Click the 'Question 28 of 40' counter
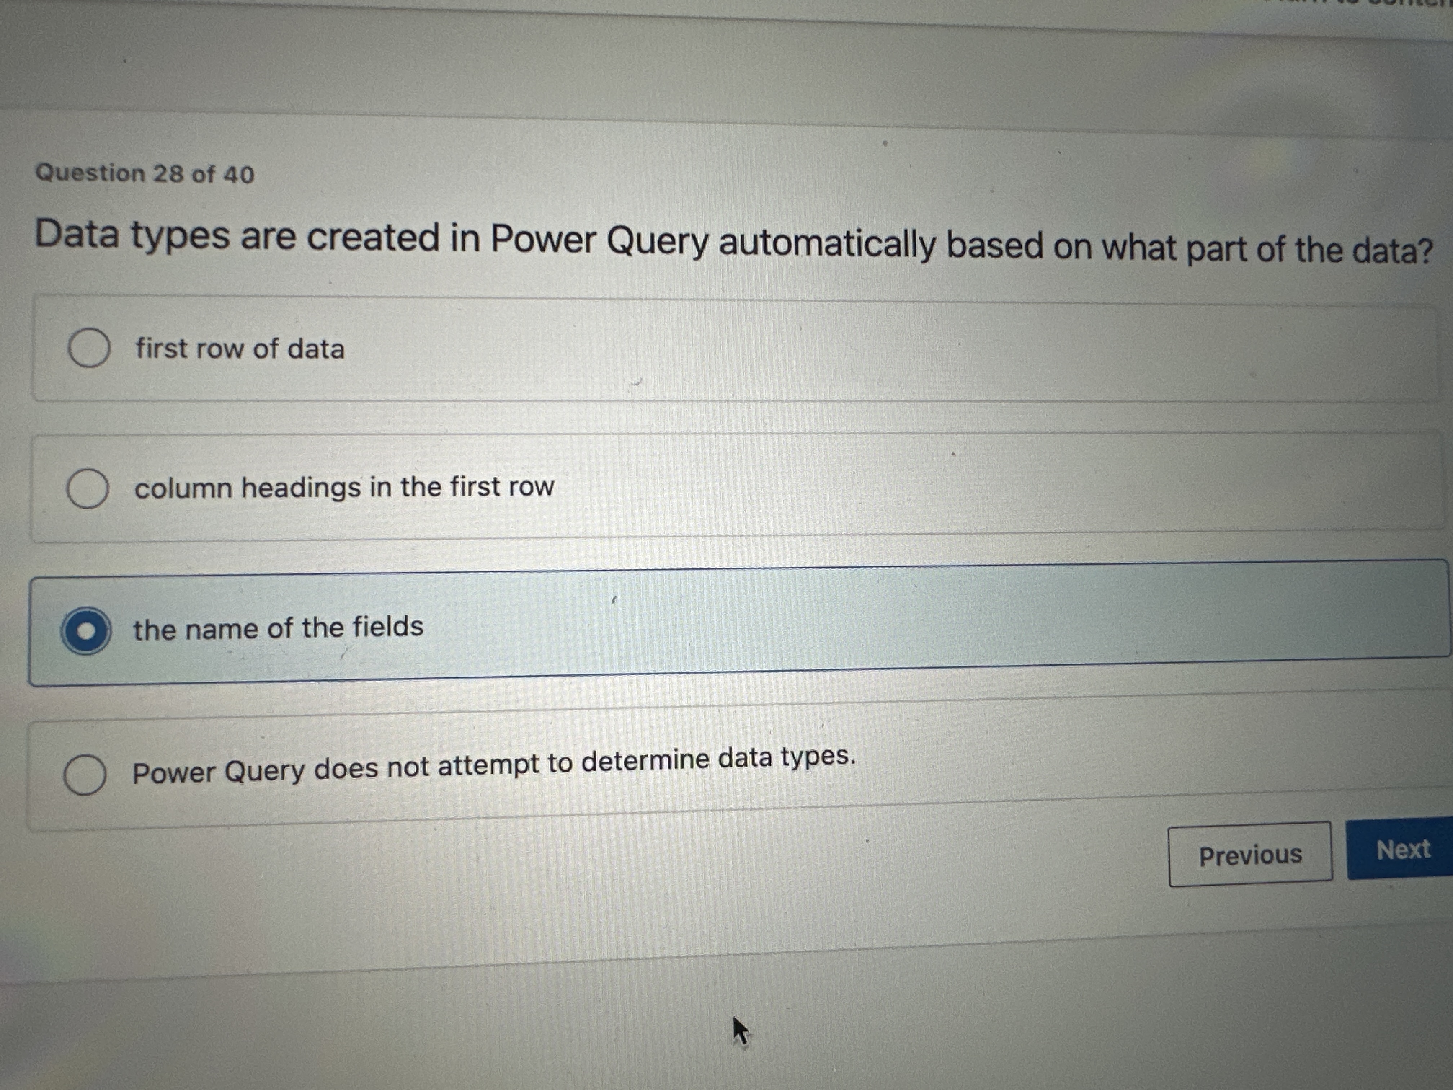Viewport: 1453px width, 1090px height. 145,173
